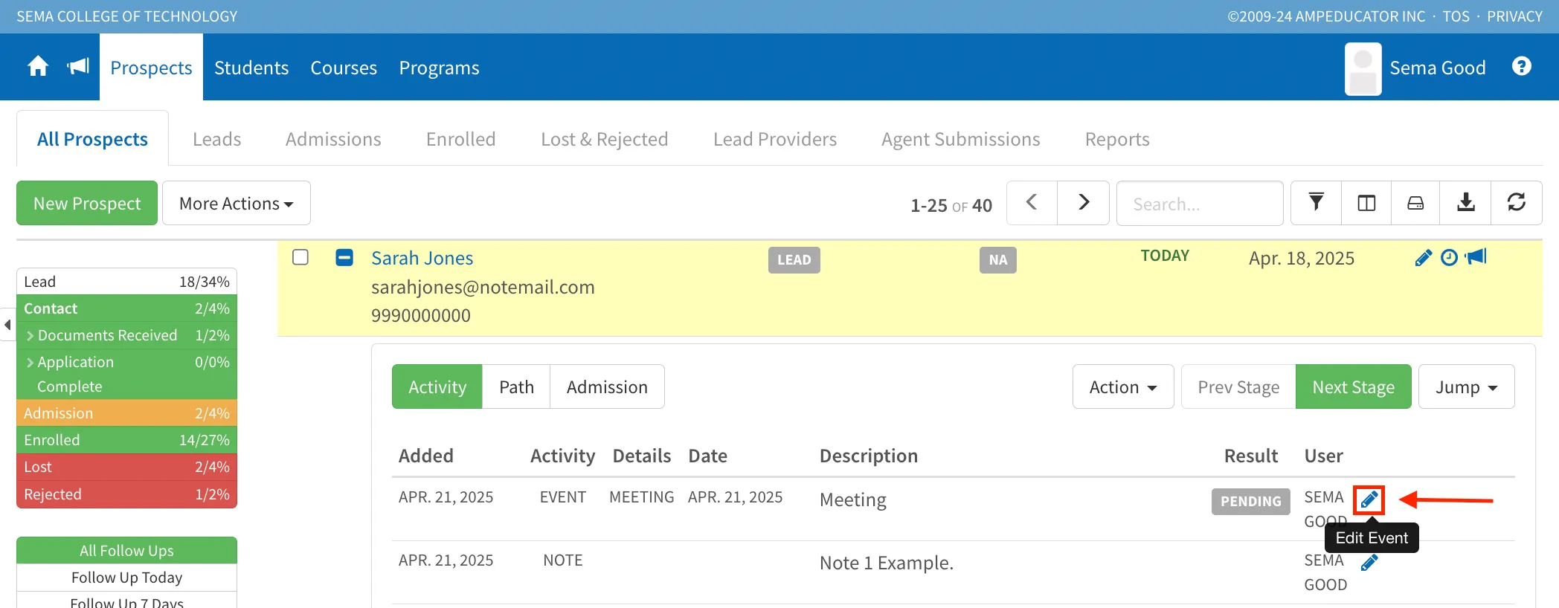Click the New Prospect button
The width and height of the screenshot is (1559, 608).
pyautogui.click(x=87, y=203)
